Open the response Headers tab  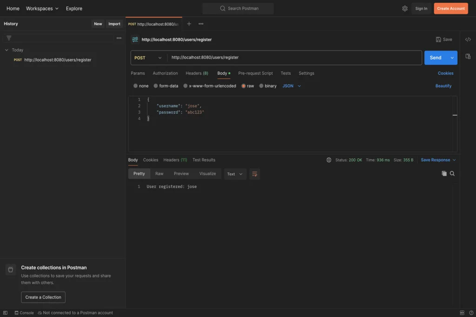[x=175, y=160]
